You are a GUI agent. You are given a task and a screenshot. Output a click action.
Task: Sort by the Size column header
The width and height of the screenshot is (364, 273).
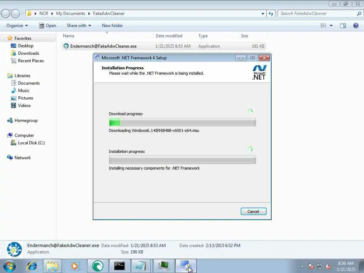click(x=245, y=36)
